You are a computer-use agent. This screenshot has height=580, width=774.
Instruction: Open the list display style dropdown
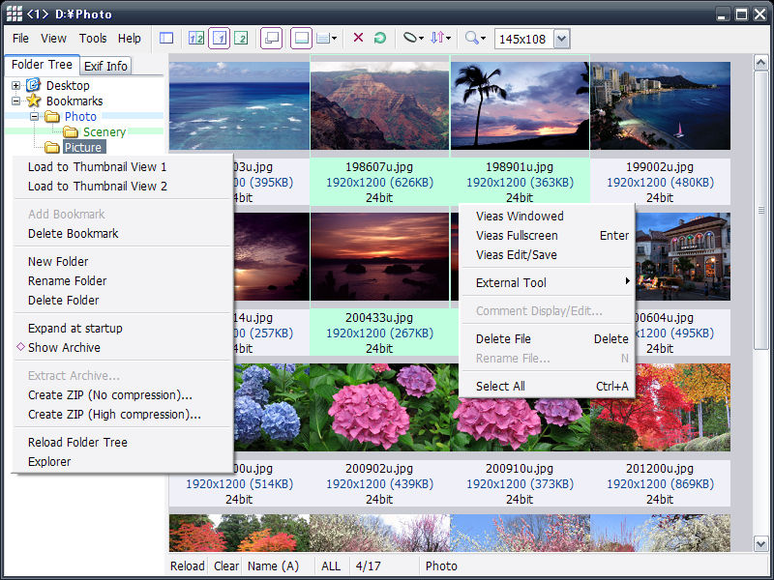click(x=326, y=38)
